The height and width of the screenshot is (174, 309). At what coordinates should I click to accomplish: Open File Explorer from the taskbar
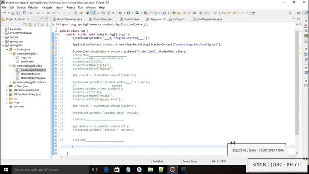point(150,170)
